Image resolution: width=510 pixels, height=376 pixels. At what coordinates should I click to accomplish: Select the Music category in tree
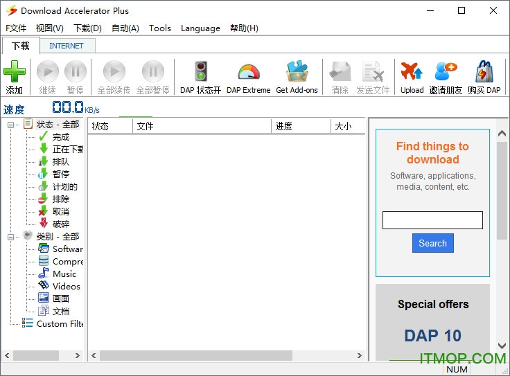point(64,274)
